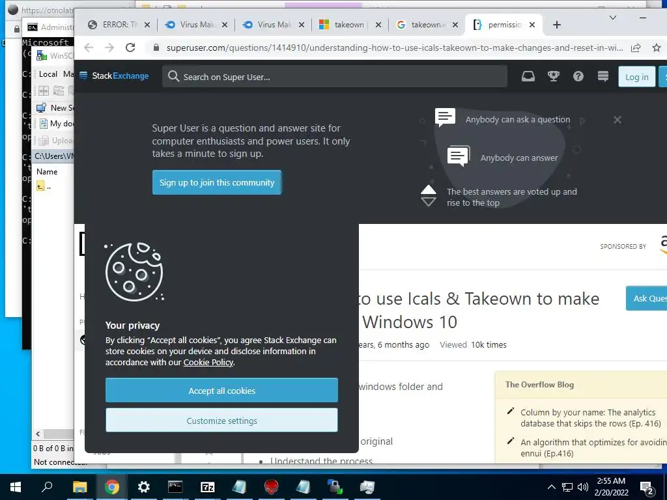This screenshot has width=667, height=500.
Task: Open a new Chrome tab
Action: pos(557,25)
